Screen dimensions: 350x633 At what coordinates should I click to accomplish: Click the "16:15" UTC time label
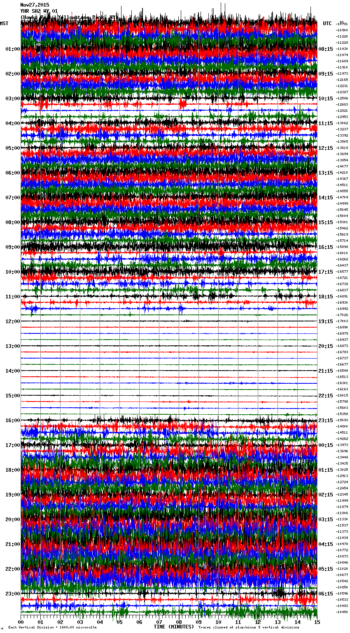coord(326,247)
